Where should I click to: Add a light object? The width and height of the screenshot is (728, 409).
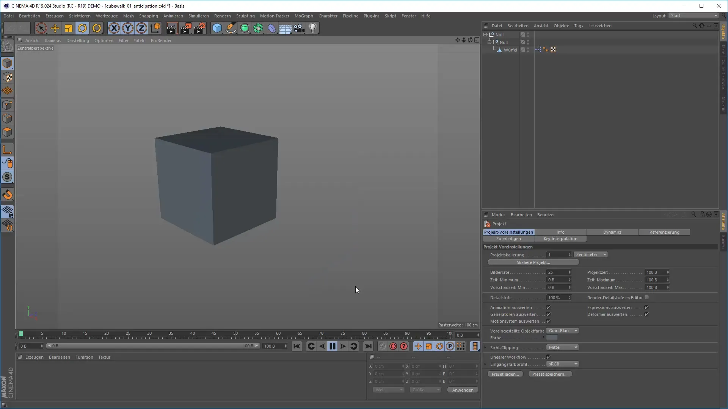pyautogui.click(x=313, y=28)
